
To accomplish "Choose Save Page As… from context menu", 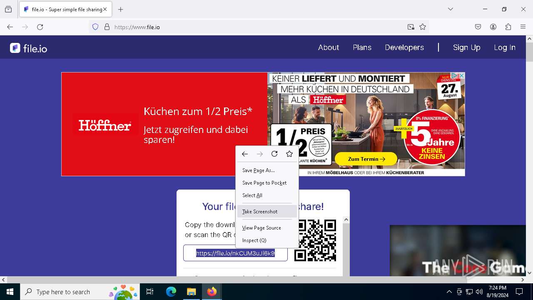I will [x=267, y=170].
